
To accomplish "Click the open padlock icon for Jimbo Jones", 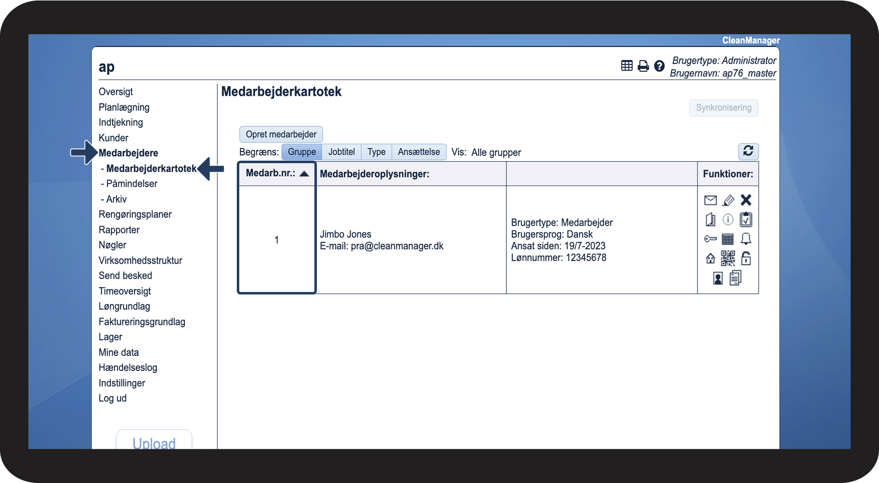I will point(746,258).
